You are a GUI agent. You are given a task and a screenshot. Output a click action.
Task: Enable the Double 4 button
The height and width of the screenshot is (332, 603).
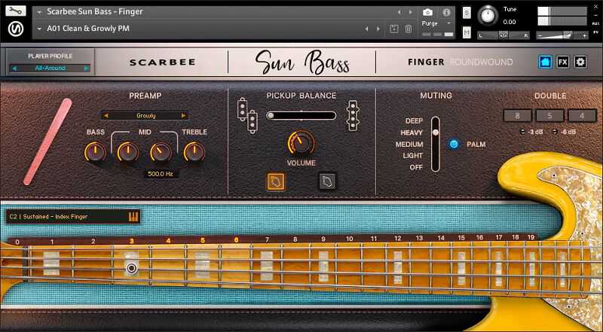(x=582, y=116)
